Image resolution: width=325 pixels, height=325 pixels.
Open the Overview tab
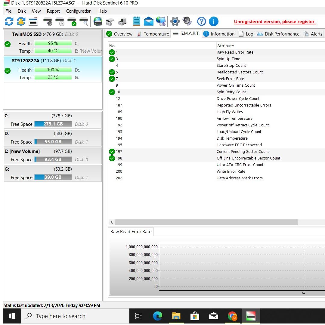click(x=119, y=34)
